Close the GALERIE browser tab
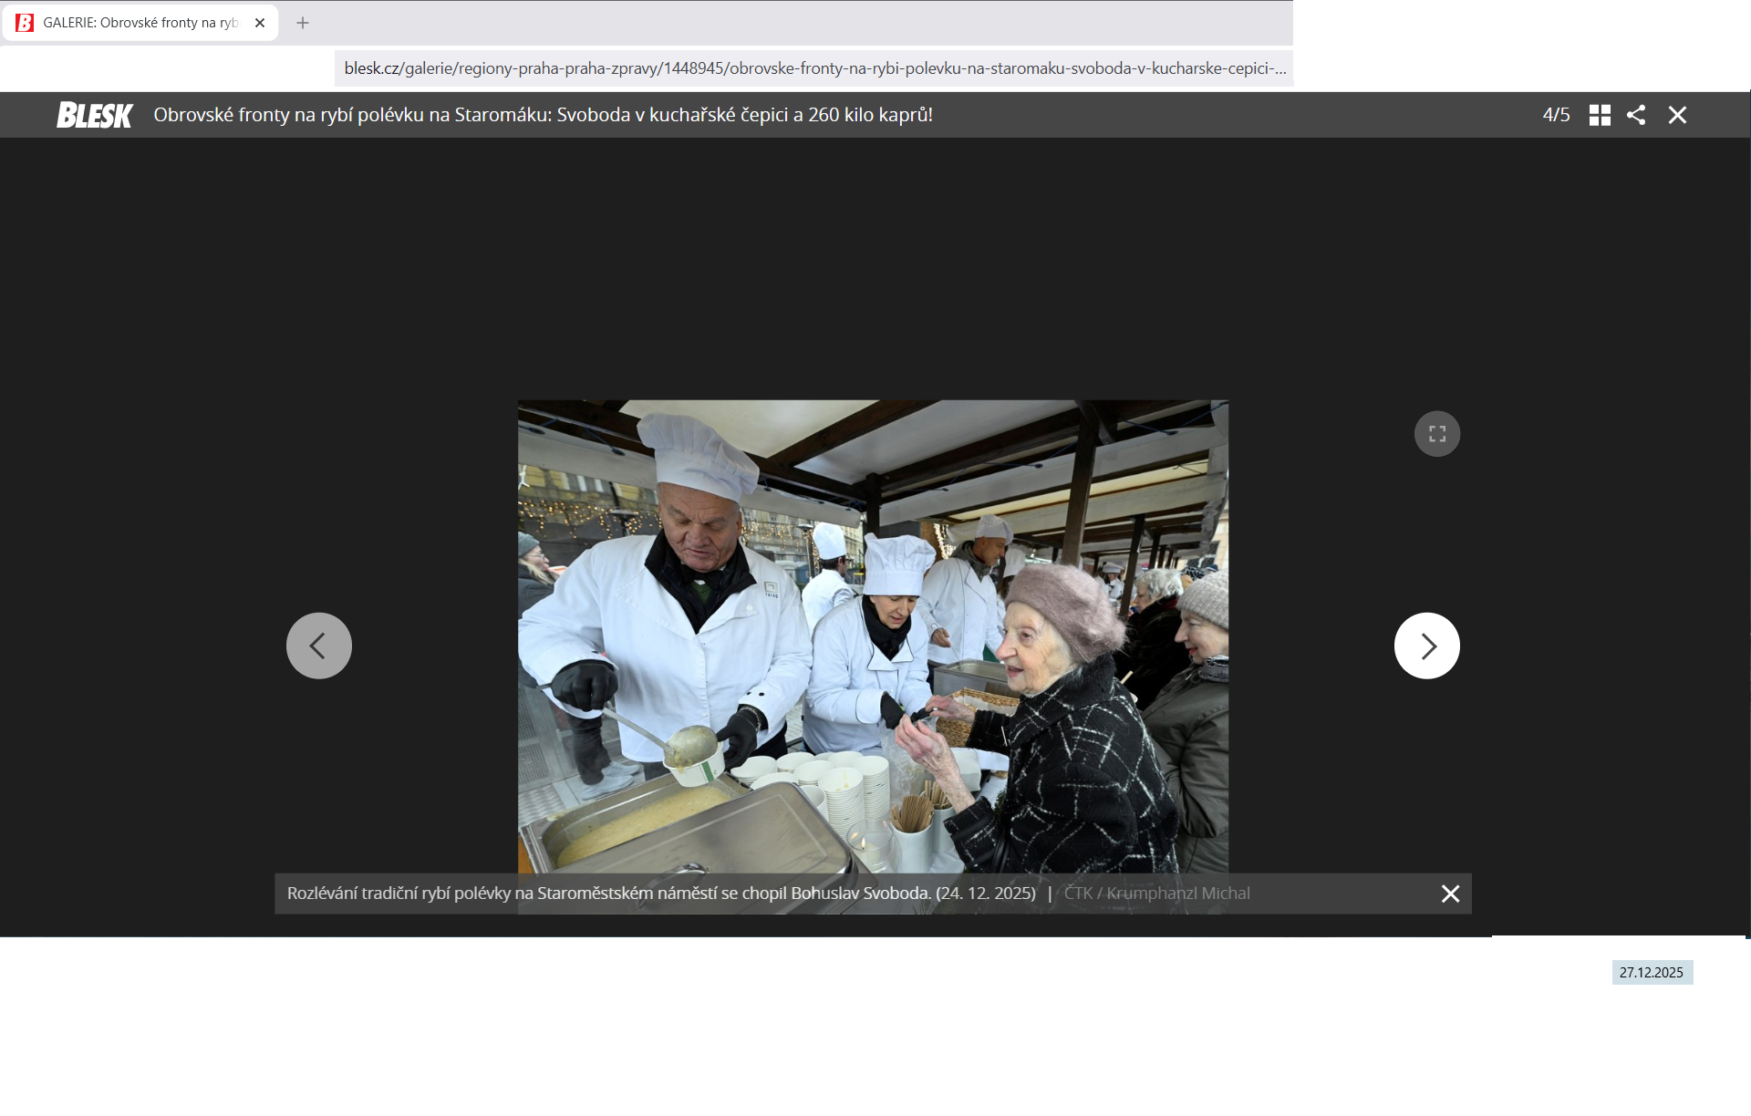 [260, 23]
